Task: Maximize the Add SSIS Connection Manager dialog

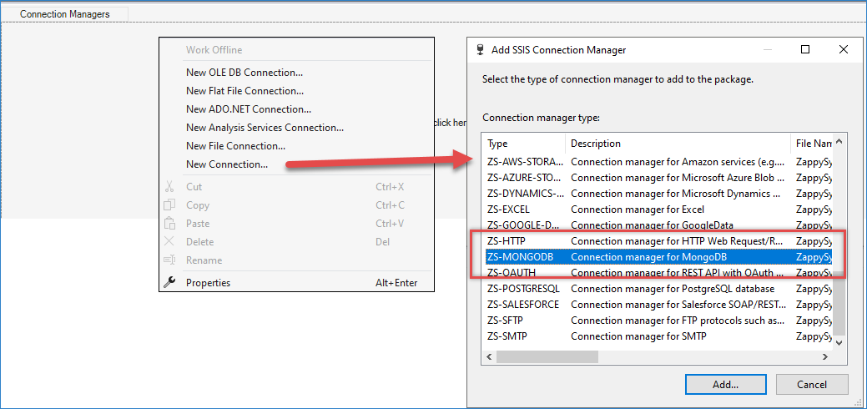Action: (805, 50)
